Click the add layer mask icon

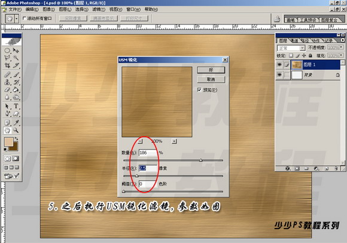(297, 169)
